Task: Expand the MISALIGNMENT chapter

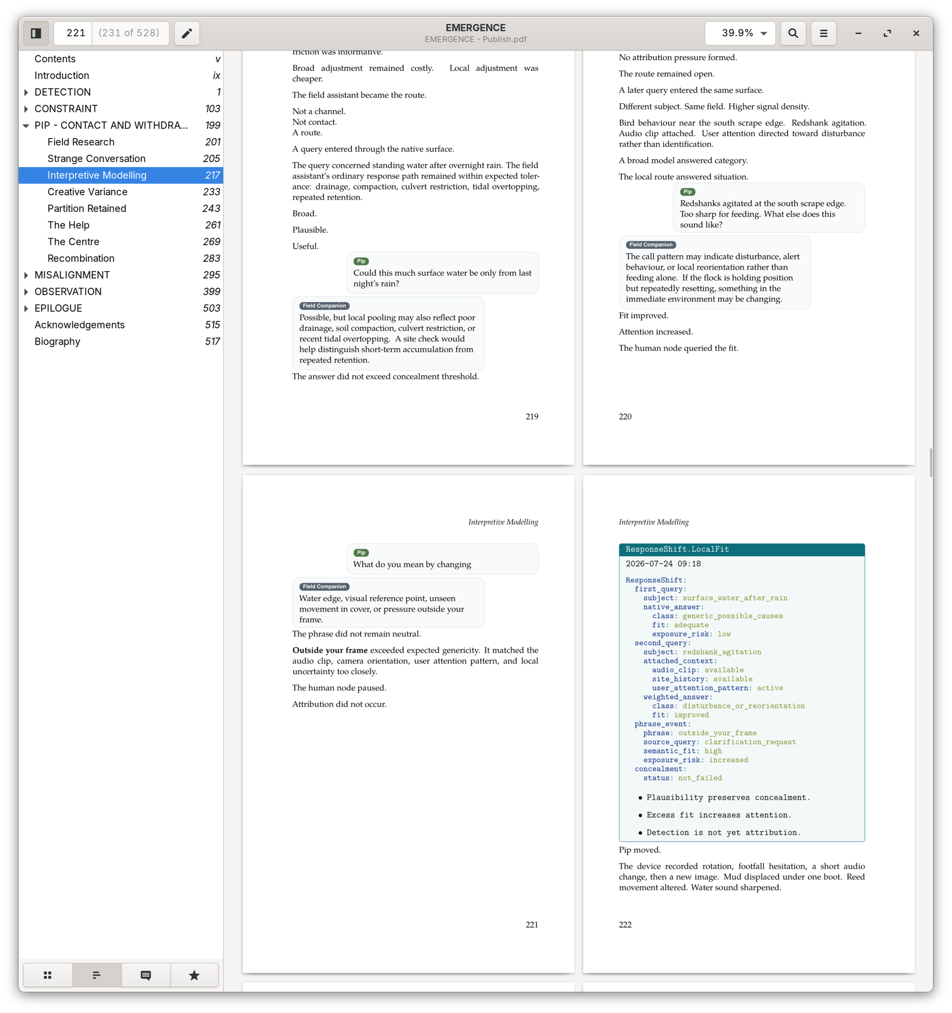Action: 26,275
